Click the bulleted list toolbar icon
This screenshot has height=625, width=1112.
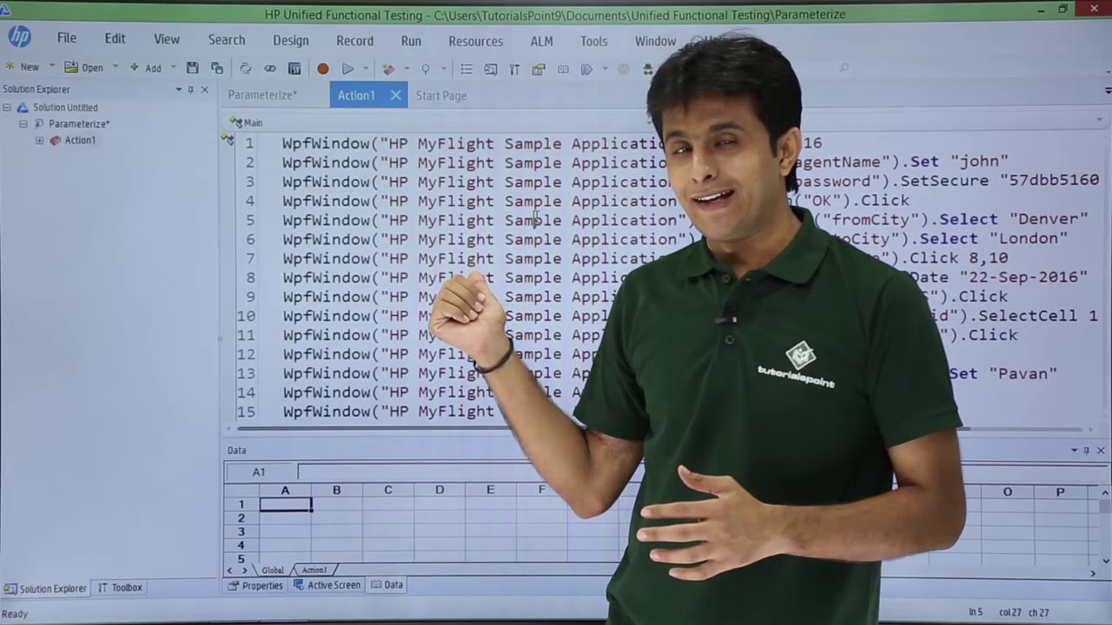pos(467,69)
